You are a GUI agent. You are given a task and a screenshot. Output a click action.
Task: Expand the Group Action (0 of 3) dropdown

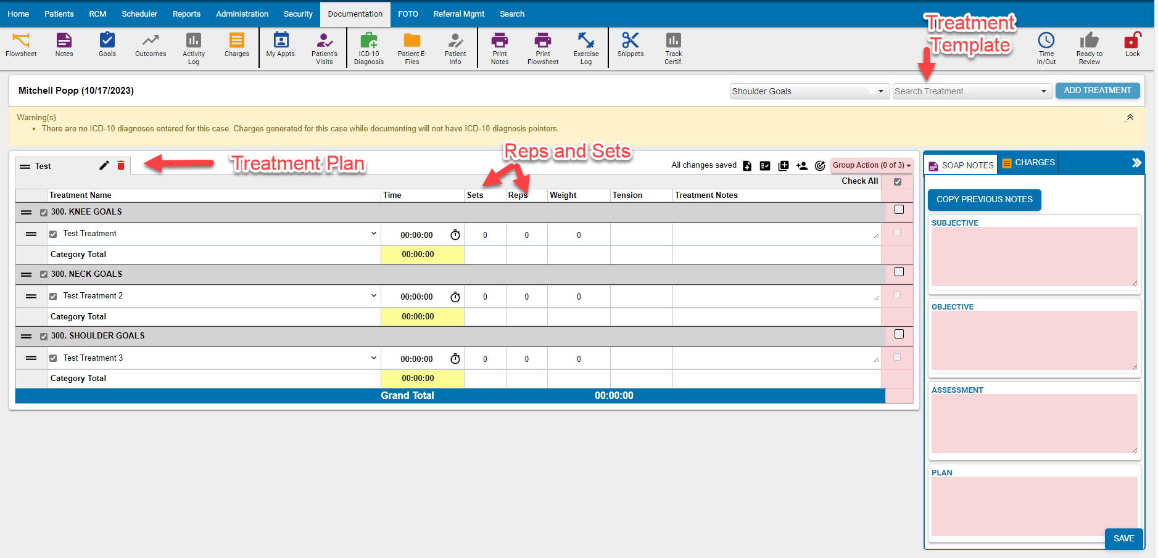click(x=871, y=165)
